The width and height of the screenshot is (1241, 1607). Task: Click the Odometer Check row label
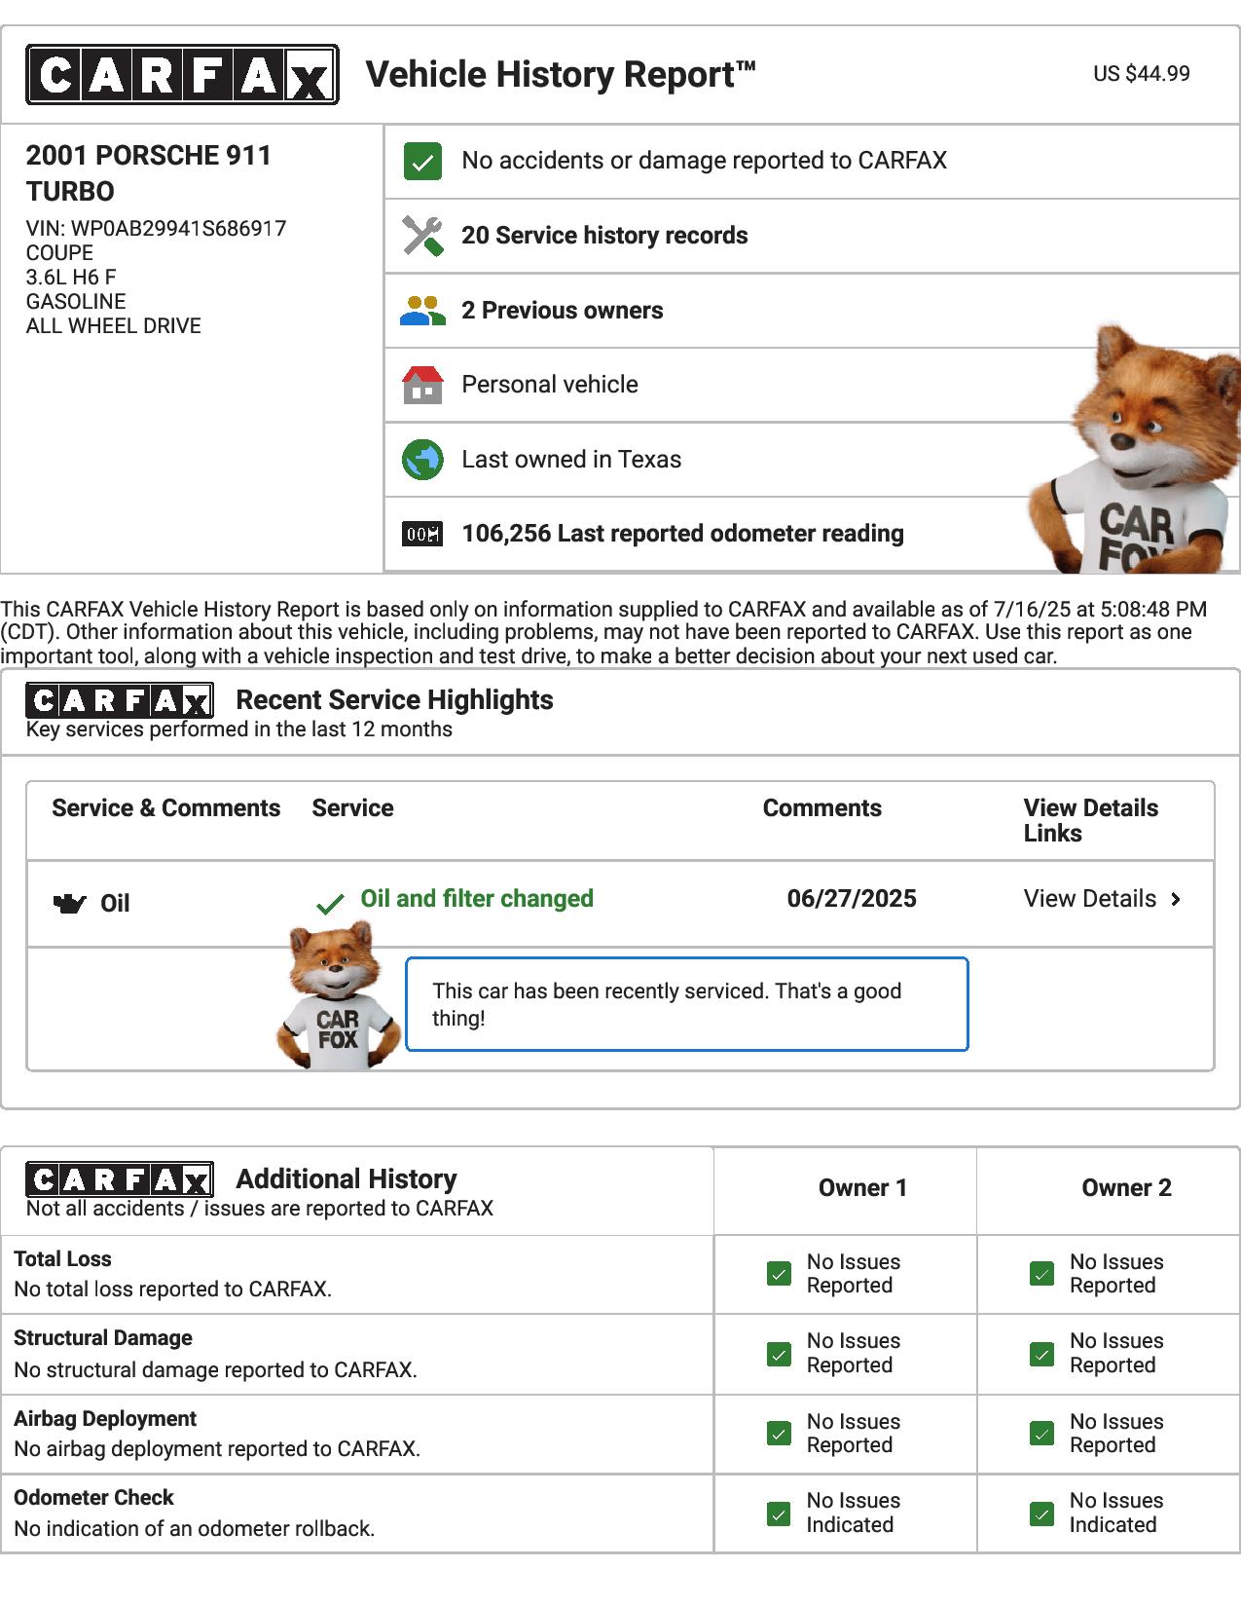[93, 1498]
